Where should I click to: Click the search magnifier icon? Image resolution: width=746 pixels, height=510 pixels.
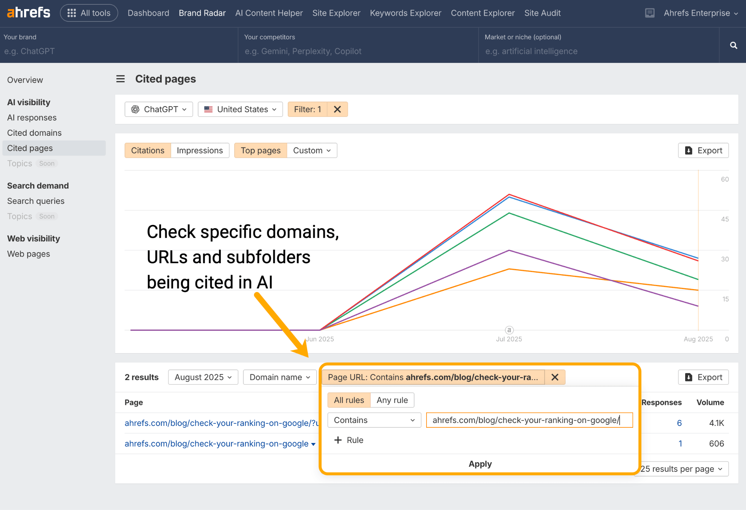733,45
